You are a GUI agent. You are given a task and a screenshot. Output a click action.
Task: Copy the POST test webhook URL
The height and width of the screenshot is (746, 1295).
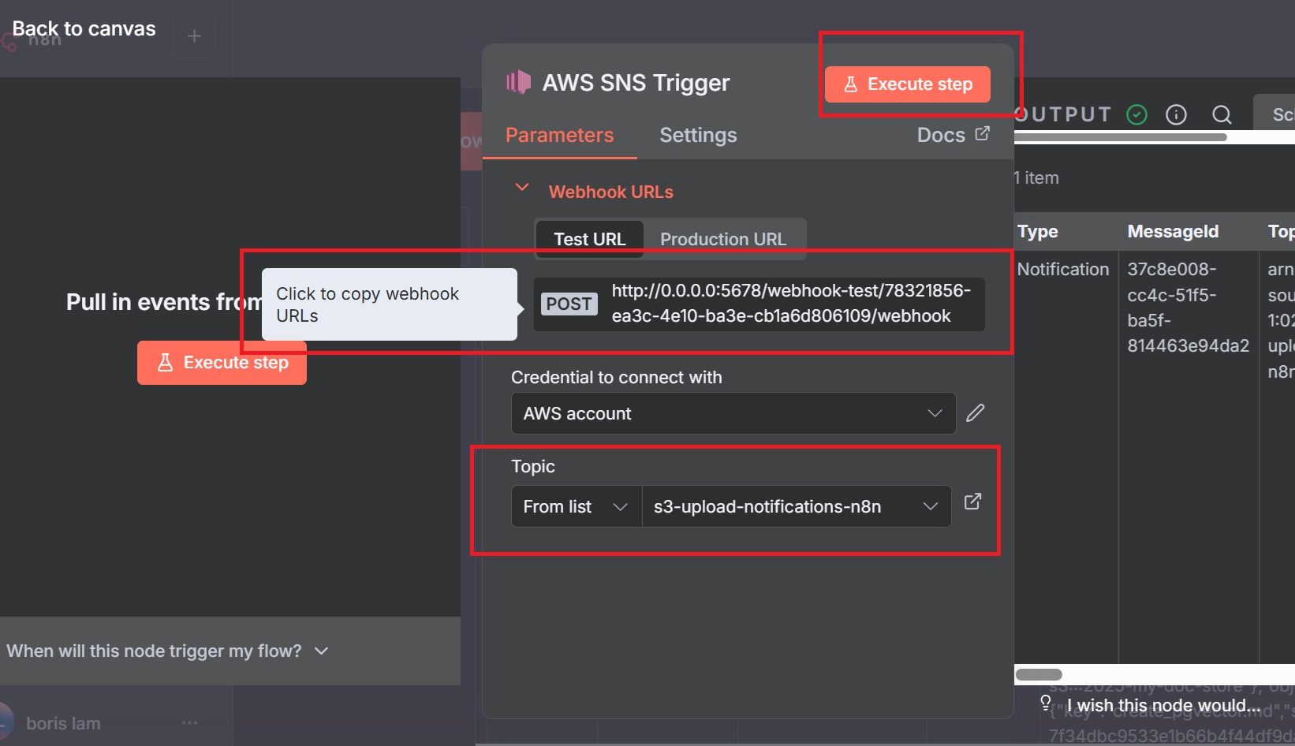point(759,304)
